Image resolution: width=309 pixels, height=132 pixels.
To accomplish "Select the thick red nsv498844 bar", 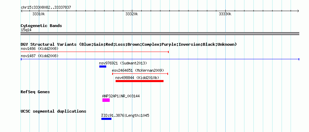I will 140,81.
